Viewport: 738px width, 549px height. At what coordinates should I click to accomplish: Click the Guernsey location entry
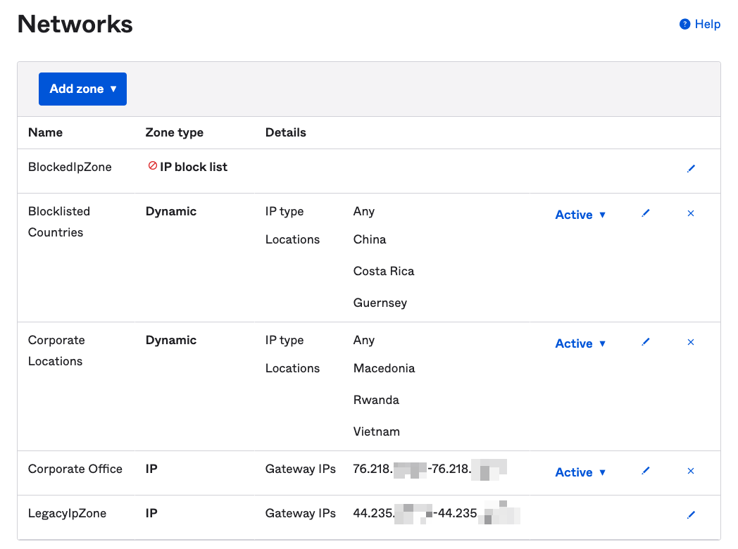(x=380, y=303)
